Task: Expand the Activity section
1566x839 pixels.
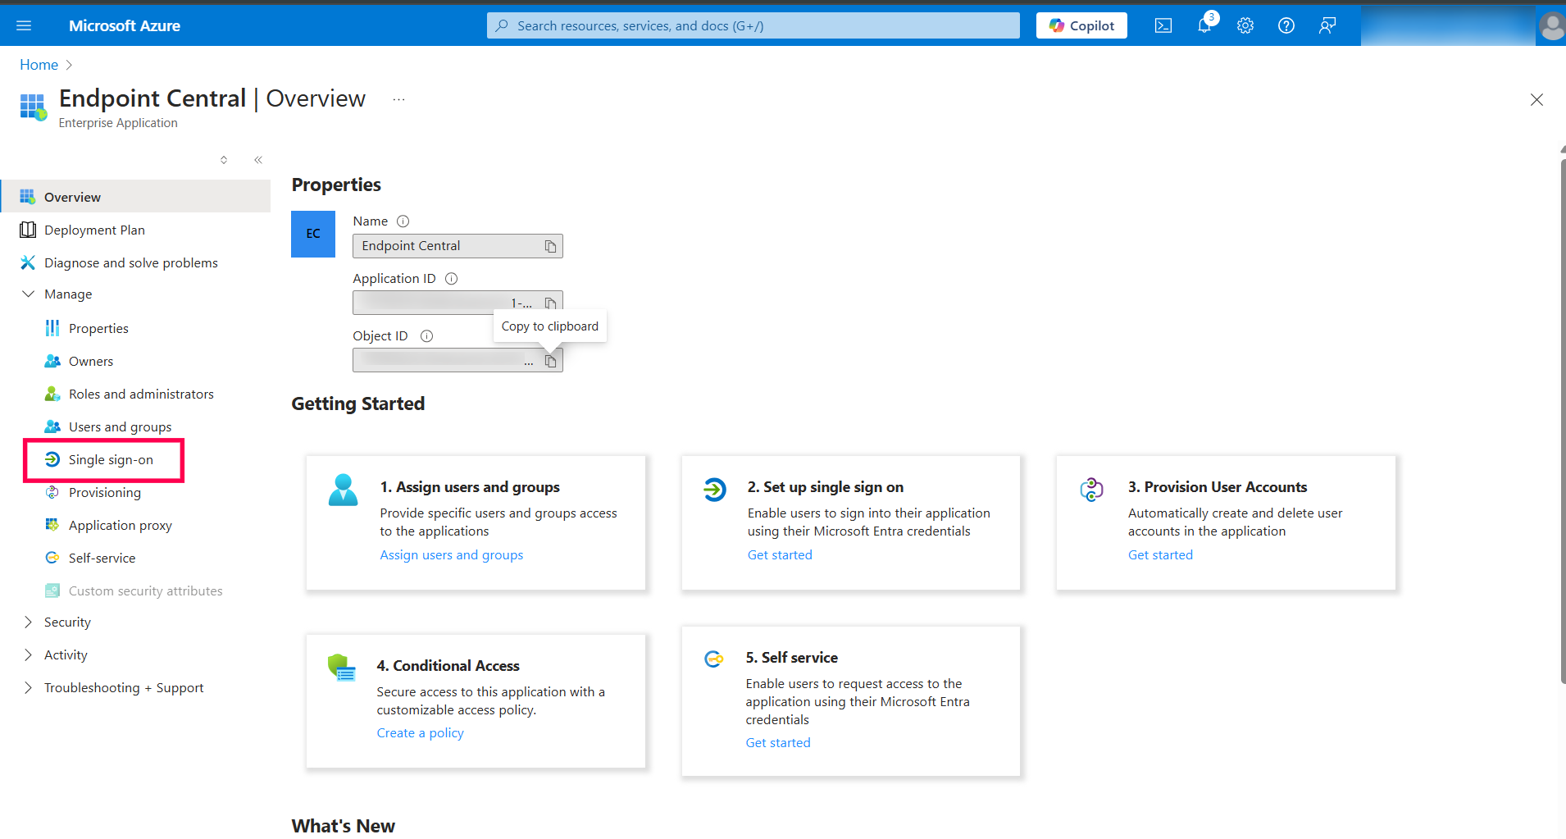Action: click(x=28, y=654)
